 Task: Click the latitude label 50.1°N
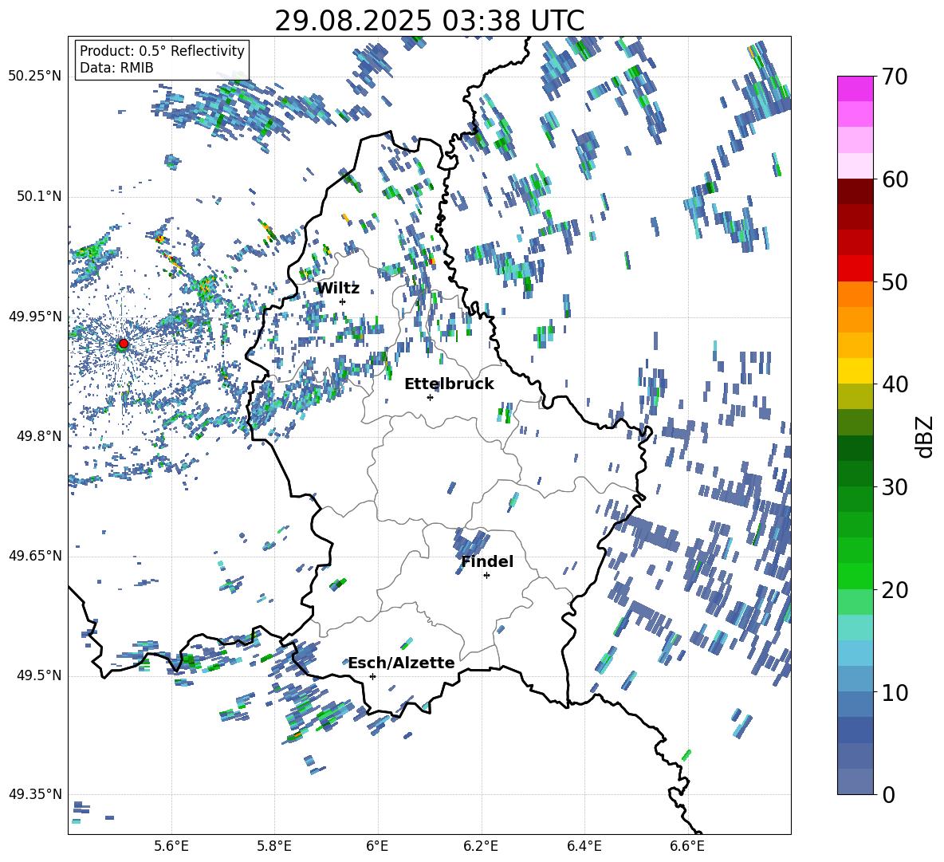tap(38, 197)
